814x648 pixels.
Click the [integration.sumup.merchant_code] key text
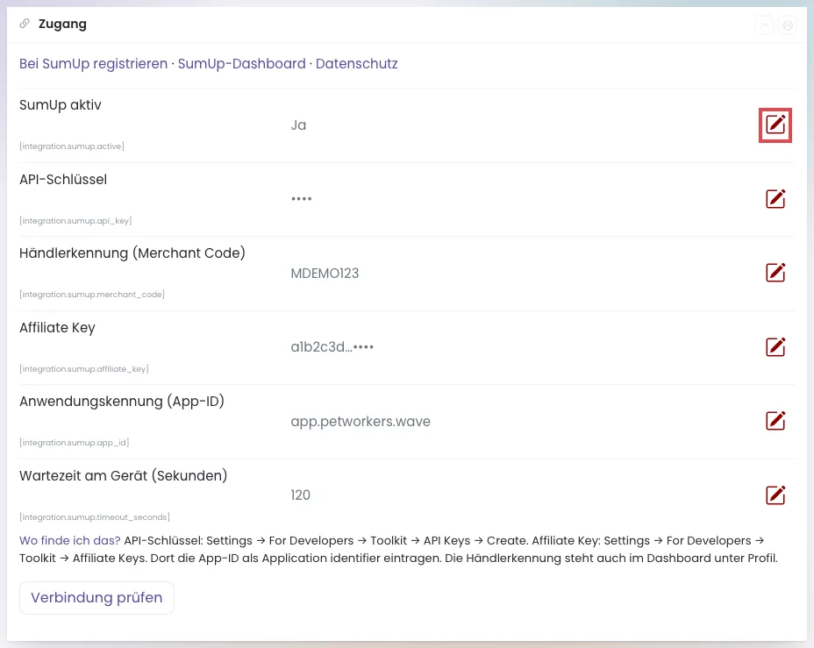(92, 294)
